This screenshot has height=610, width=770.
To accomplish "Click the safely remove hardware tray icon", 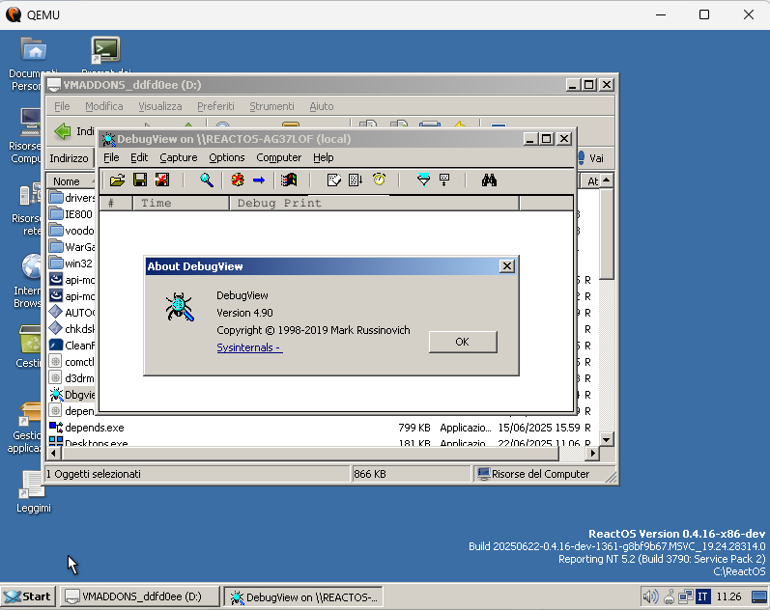I will (x=669, y=596).
